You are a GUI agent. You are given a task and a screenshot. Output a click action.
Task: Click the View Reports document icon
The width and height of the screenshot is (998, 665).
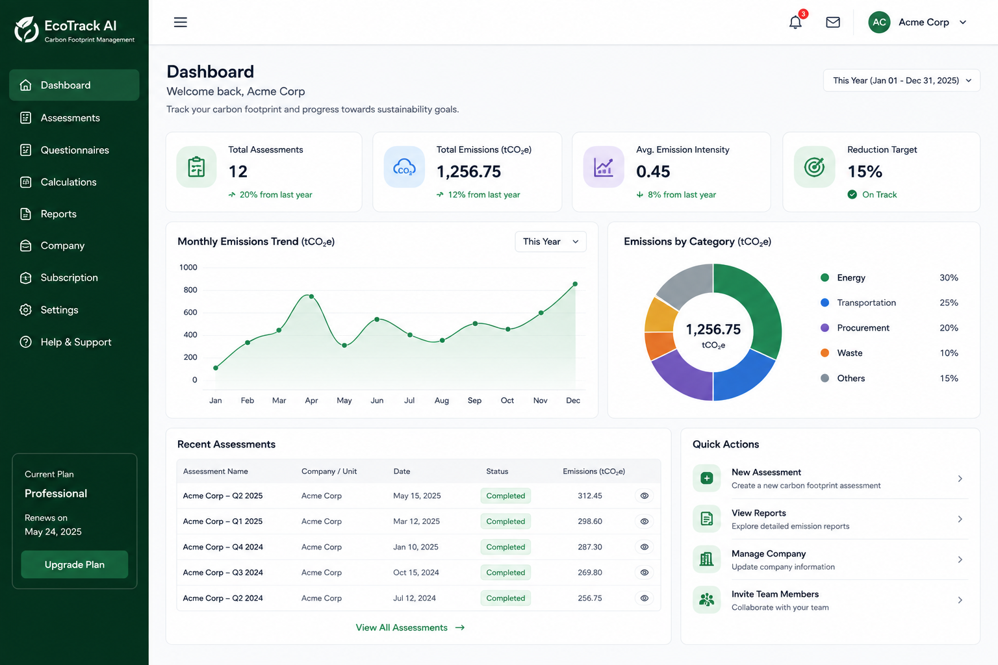click(x=707, y=519)
